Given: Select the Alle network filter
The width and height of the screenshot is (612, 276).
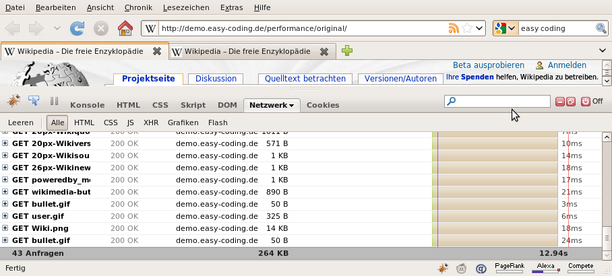Looking at the screenshot, I should [x=57, y=123].
